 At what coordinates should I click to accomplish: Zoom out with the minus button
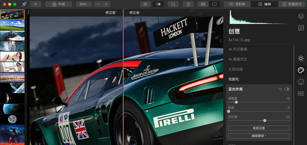point(98,4)
